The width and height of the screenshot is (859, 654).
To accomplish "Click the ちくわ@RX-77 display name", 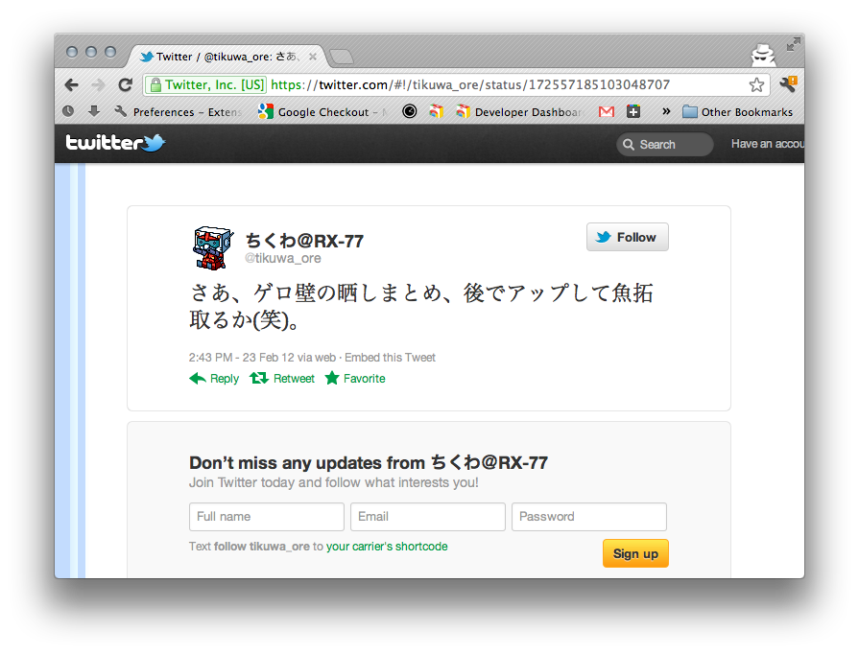I will click(x=304, y=241).
